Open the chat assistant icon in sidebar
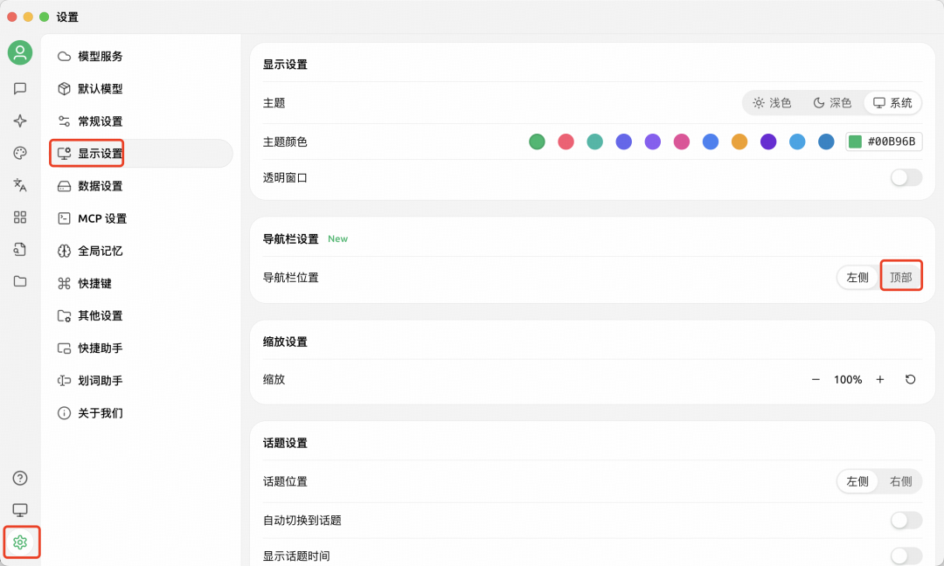Image resolution: width=944 pixels, height=566 pixels. click(20, 88)
